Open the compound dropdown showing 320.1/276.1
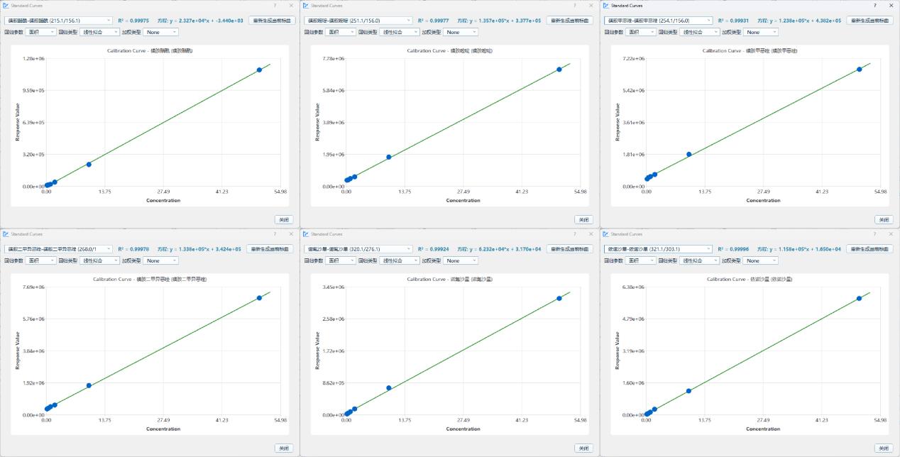 pyautogui.click(x=358, y=249)
